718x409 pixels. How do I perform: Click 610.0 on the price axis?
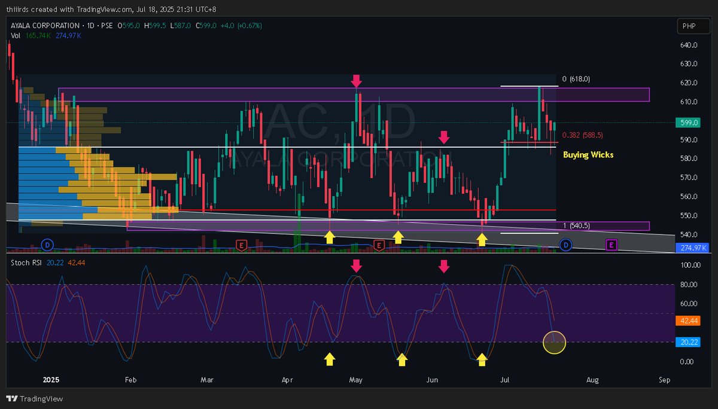689,102
